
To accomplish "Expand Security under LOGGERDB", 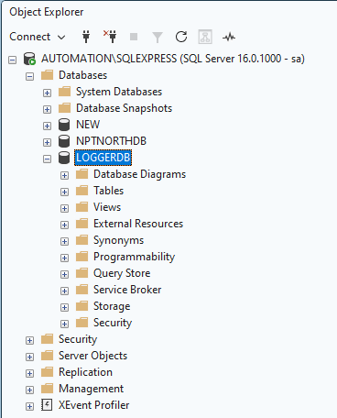I will 64,324.
